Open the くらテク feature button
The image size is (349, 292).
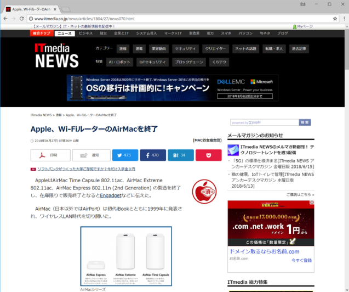coord(219,62)
